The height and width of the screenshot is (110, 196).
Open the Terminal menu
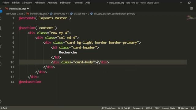point(78,3)
